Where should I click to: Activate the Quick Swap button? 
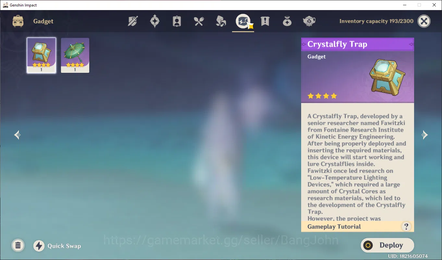57,246
